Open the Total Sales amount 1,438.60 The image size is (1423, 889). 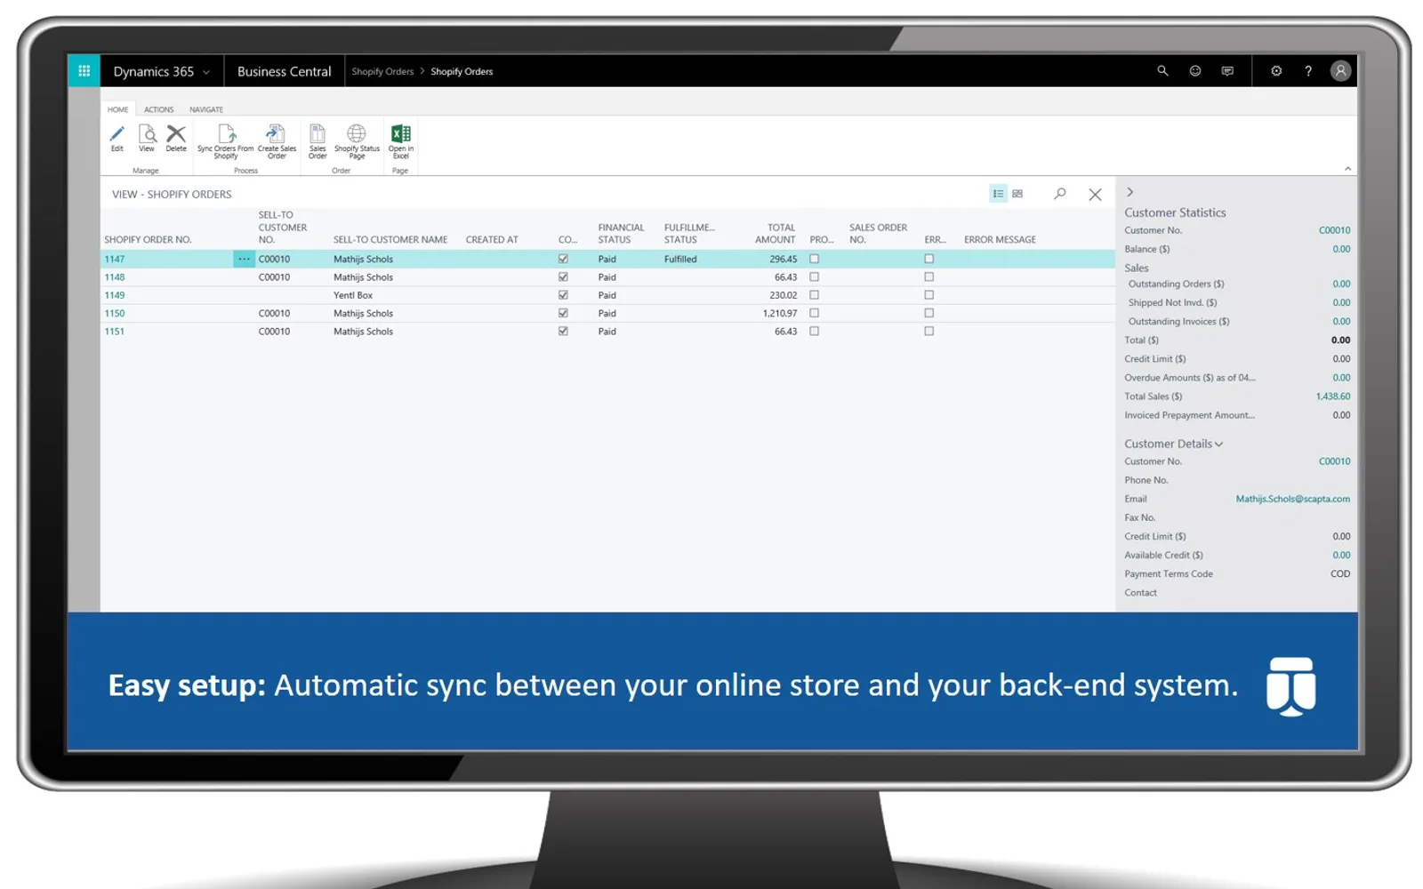pos(1333,396)
